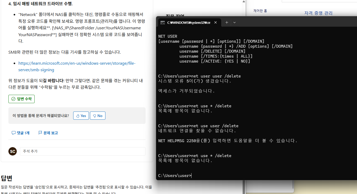
Task: Click the SC user avatar
Action: (13, 151)
